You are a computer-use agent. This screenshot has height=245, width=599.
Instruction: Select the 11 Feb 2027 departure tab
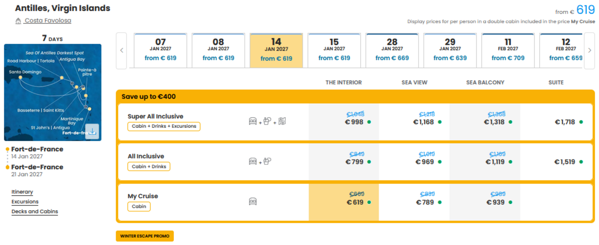(508, 51)
